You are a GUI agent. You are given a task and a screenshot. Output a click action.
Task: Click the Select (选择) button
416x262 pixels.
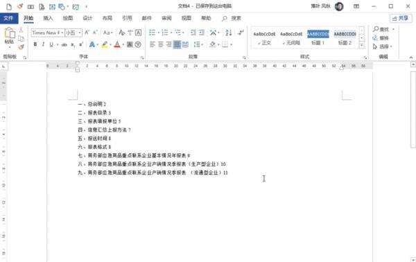tap(382, 46)
